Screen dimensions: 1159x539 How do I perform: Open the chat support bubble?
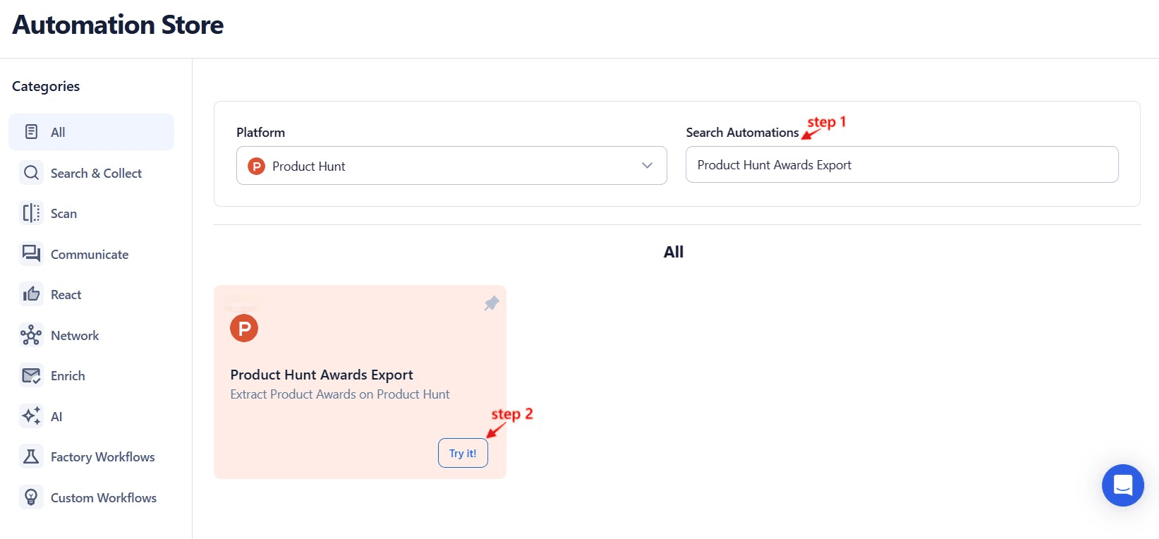[x=1122, y=485]
